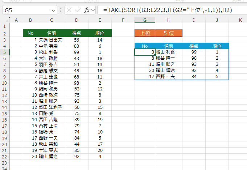Select cell containing 勝谷 隆一 in result table
This screenshot has height=170, width=247.
(165, 58)
